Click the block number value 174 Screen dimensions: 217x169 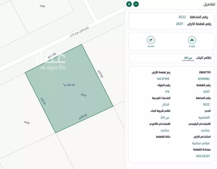pos(167,92)
